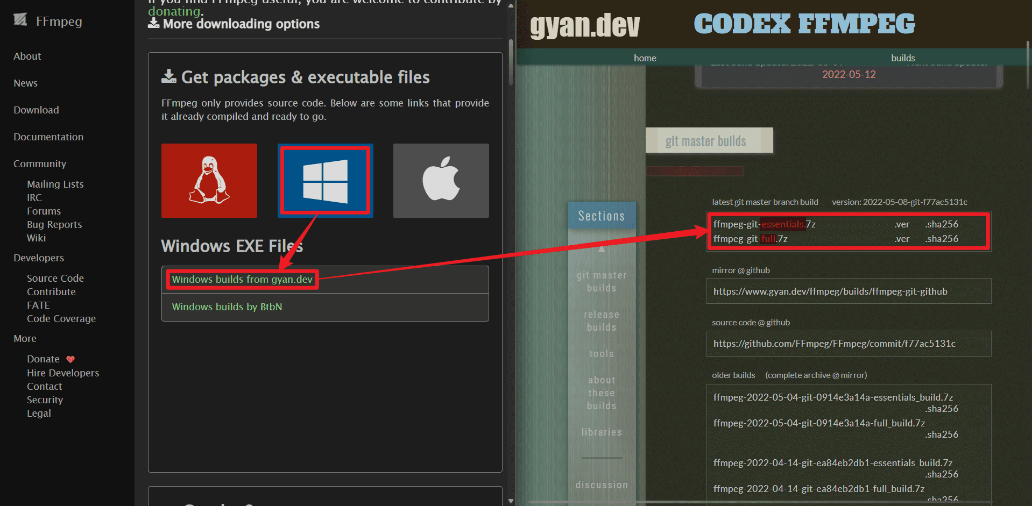
Task: Open Bug Reports link
Action: (x=54, y=225)
